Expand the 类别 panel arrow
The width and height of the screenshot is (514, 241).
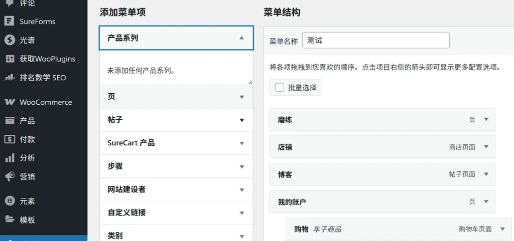click(242, 236)
